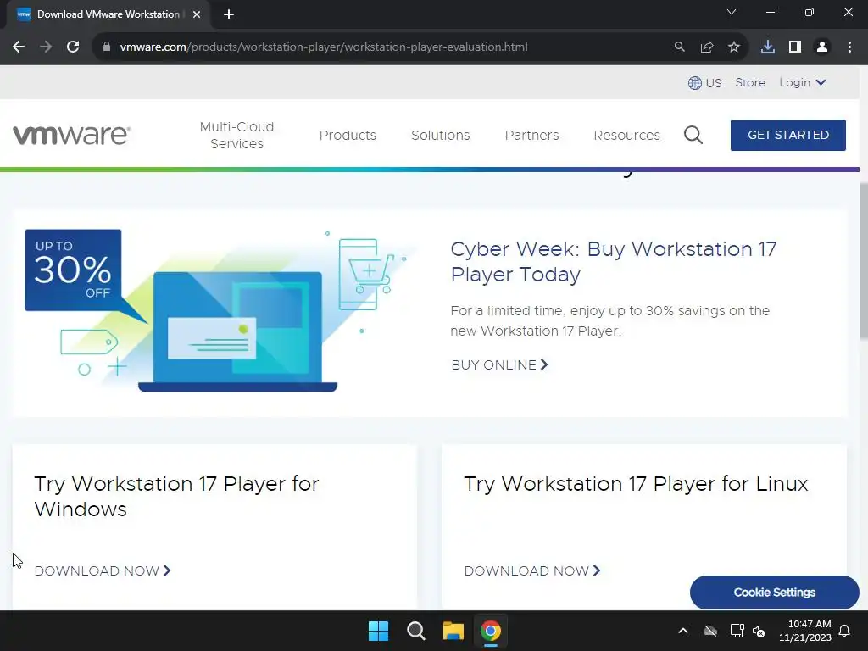
Task: Open a new browser tab
Action: (x=229, y=14)
